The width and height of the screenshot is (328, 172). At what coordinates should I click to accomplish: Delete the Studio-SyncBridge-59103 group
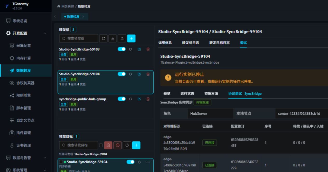[x=148, y=49]
